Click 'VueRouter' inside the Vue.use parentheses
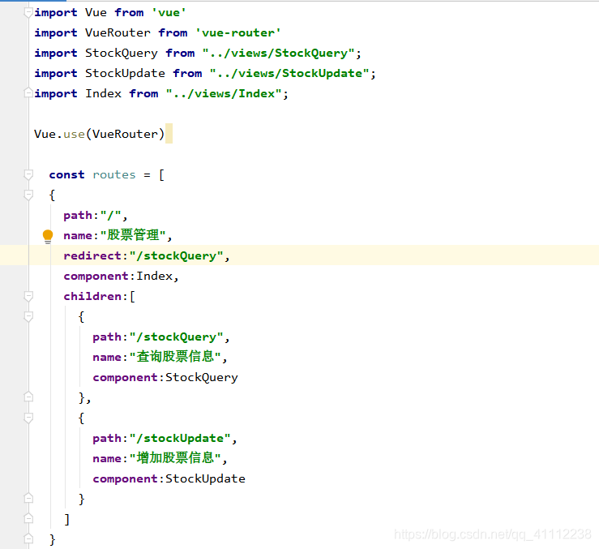The width and height of the screenshot is (599, 549). (x=125, y=134)
